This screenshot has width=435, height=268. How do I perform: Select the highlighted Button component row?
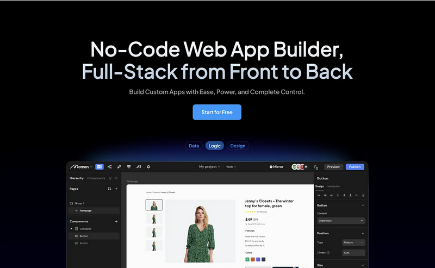coord(94,236)
